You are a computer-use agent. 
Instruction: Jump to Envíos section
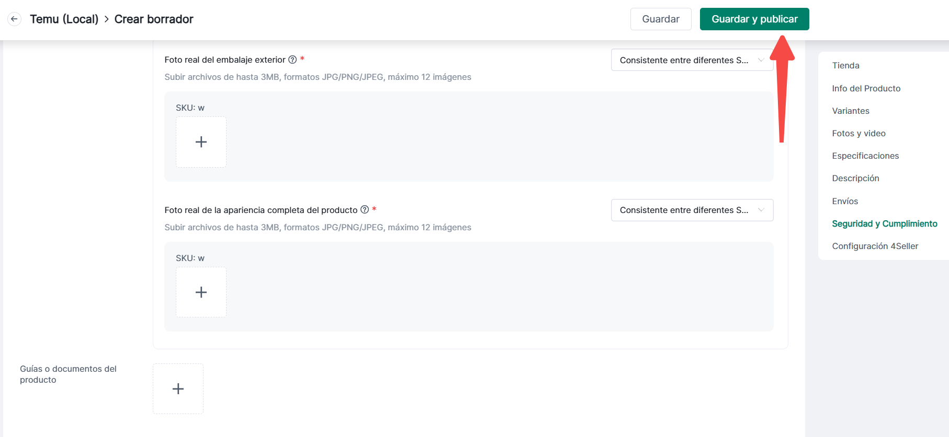[845, 202]
